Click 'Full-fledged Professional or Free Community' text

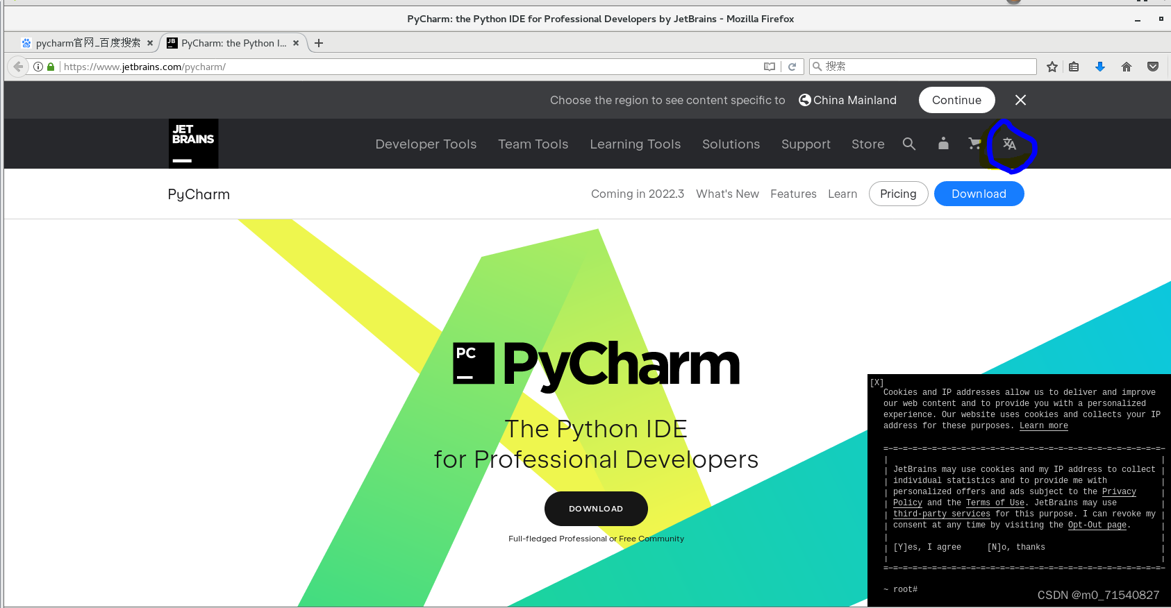pos(596,539)
